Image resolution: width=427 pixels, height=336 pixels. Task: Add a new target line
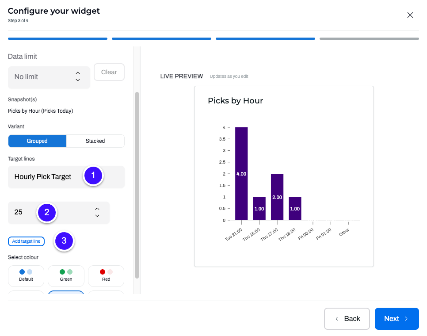pyautogui.click(x=26, y=241)
